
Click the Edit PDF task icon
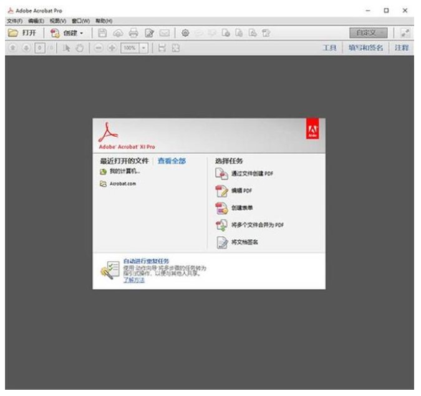221,191
